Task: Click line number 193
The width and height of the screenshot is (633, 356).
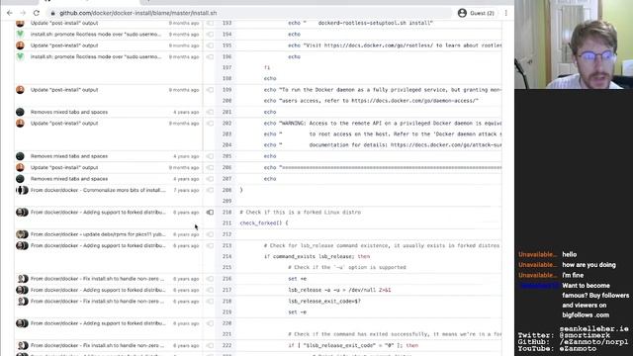Action: pyautogui.click(x=226, y=23)
